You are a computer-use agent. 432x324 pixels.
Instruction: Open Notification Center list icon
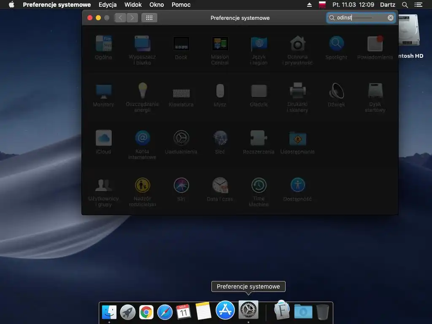[x=418, y=5]
